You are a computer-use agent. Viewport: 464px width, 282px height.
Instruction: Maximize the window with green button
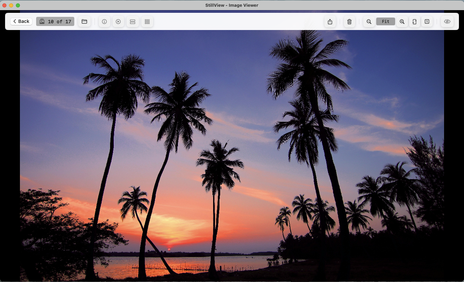[x=18, y=5]
